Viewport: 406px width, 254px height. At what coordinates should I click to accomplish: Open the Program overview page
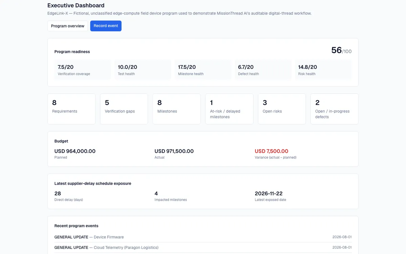tap(68, 26)
